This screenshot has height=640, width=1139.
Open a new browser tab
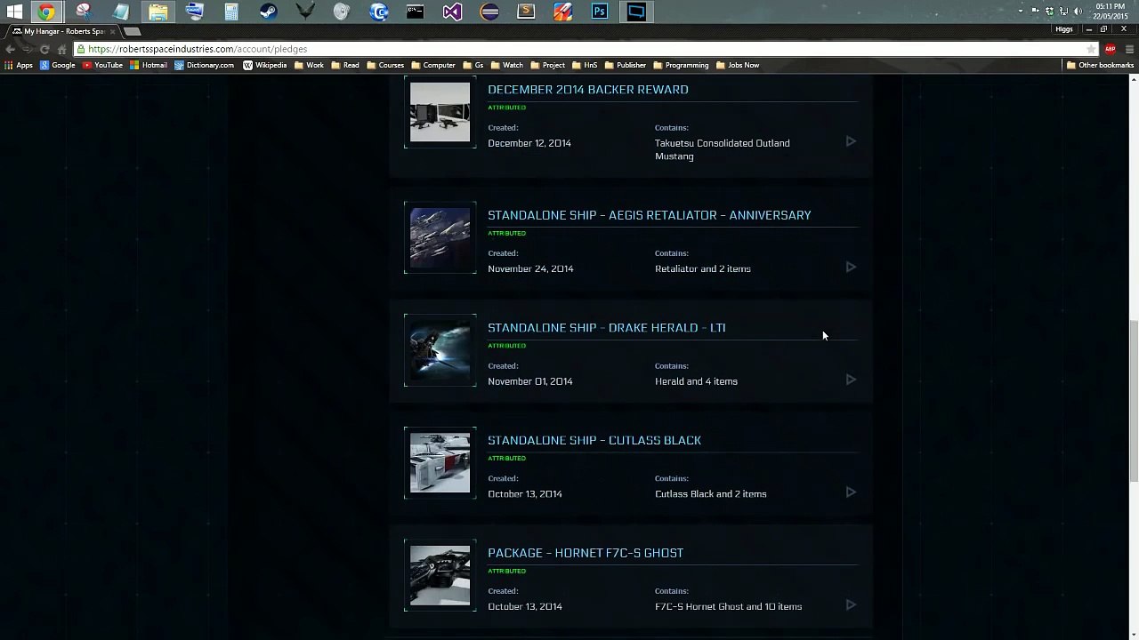132,31
